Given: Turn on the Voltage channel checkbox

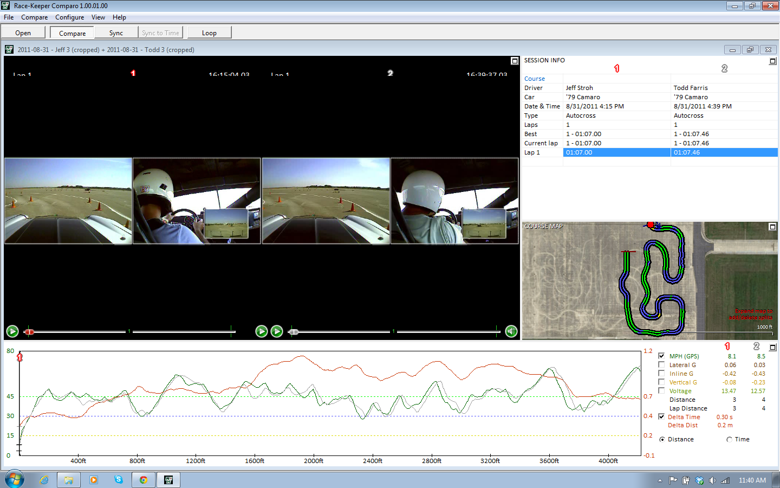Looking at the screenshot, I should click(661, 390).
